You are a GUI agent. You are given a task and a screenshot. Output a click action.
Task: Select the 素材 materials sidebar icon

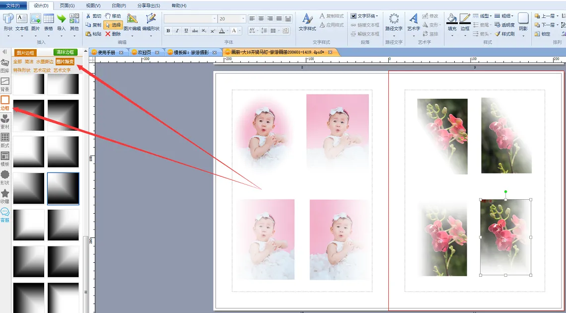click(5, 121)
